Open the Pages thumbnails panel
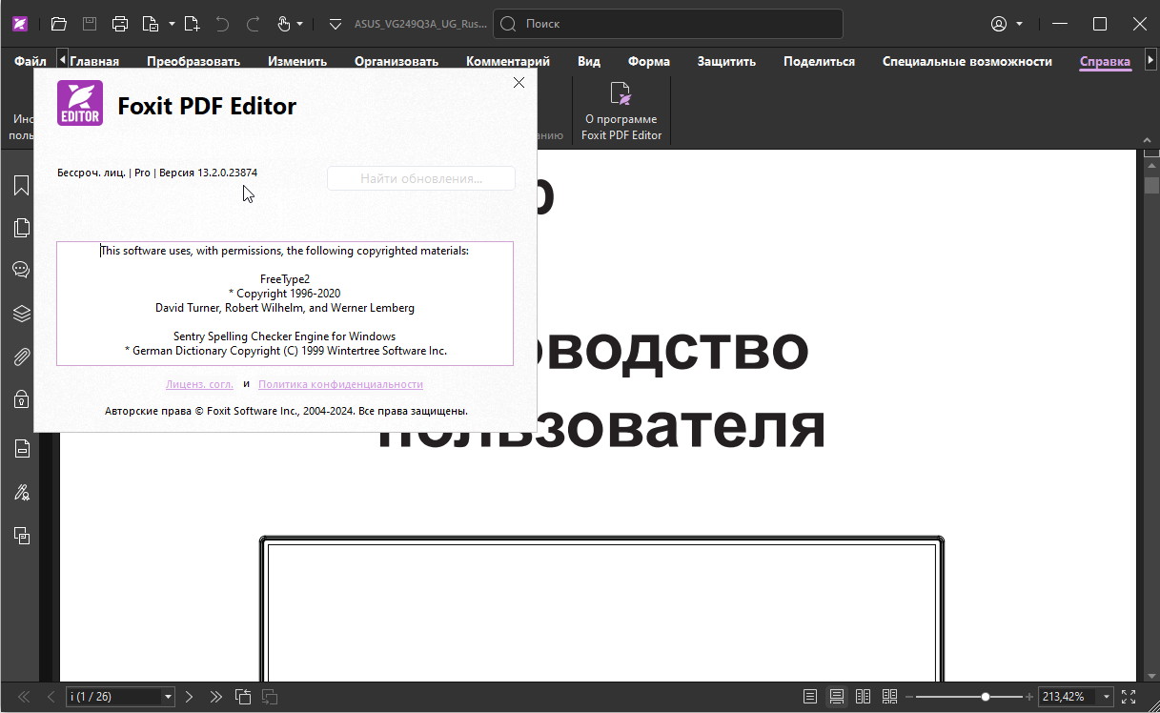Viewport: 1160px width, 713px height. pos(21,228)
